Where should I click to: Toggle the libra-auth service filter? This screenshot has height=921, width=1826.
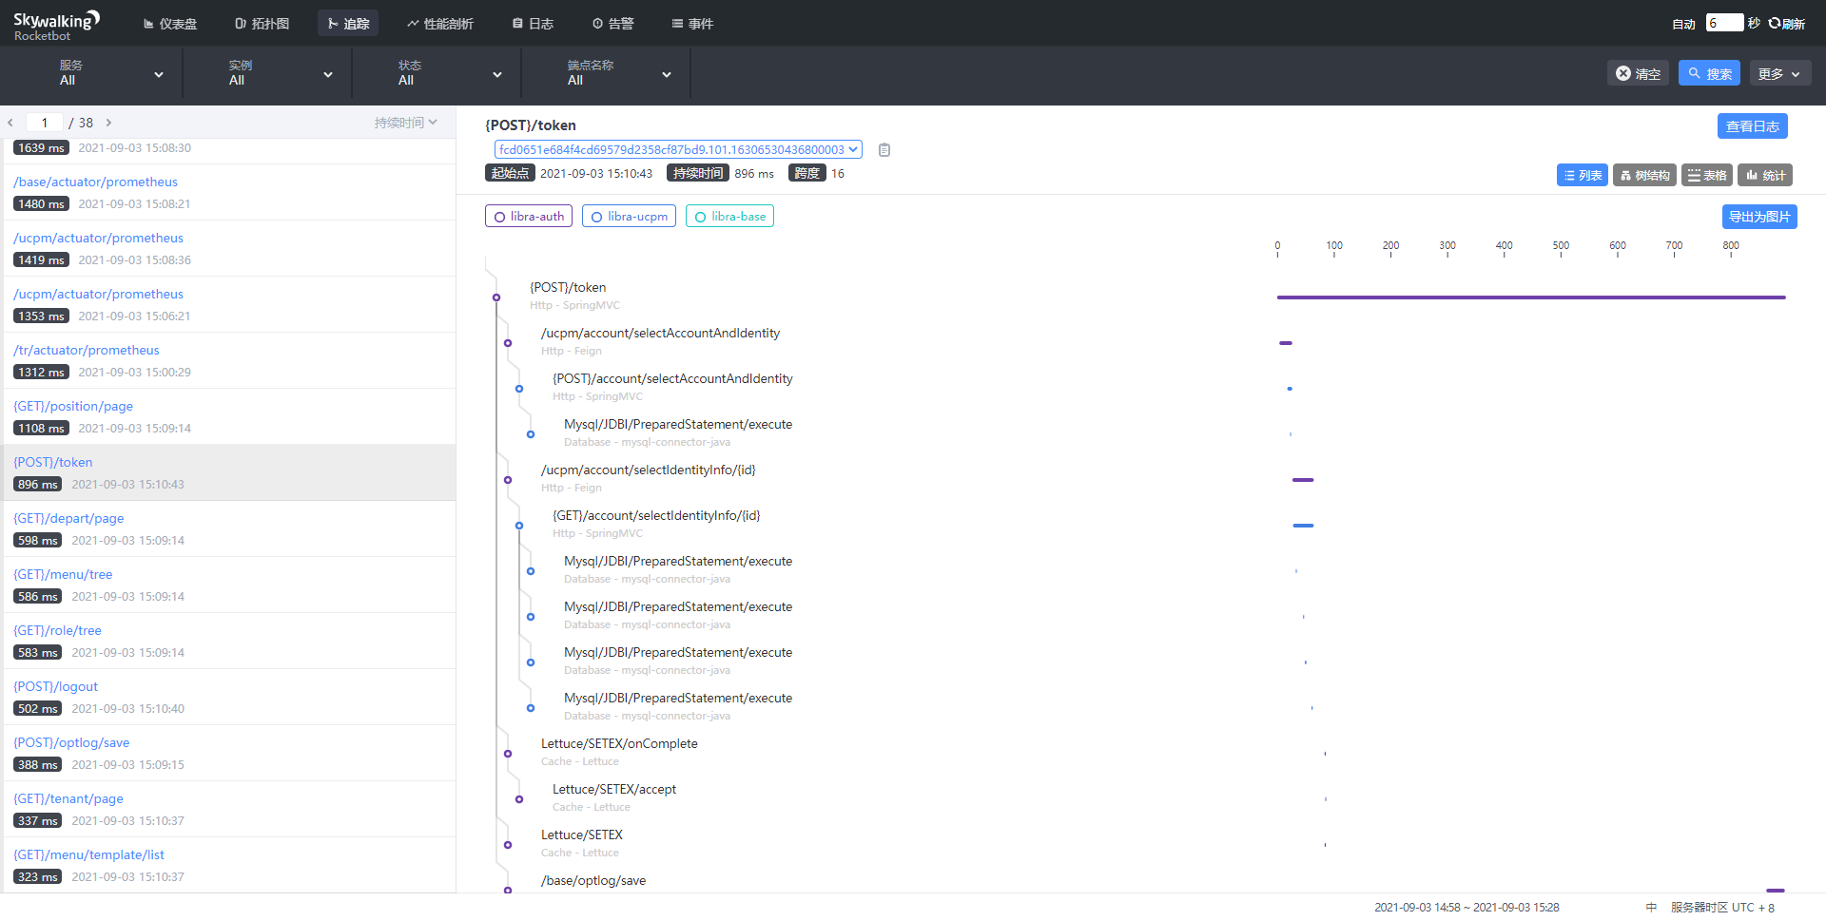click(529, 217)
